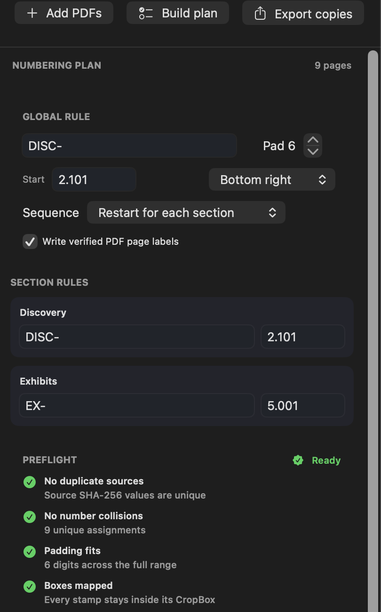Viewport: 381px width, 612px height.
Task: Click the Export copies button
Action: click(303, 13)
